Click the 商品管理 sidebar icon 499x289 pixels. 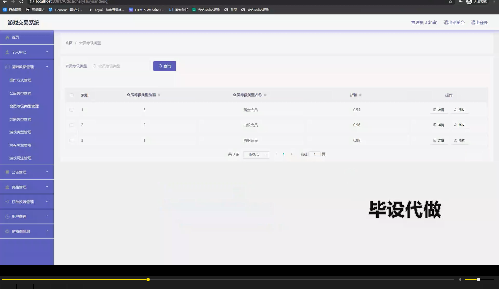pyautogui.click(x=7, y=187)
